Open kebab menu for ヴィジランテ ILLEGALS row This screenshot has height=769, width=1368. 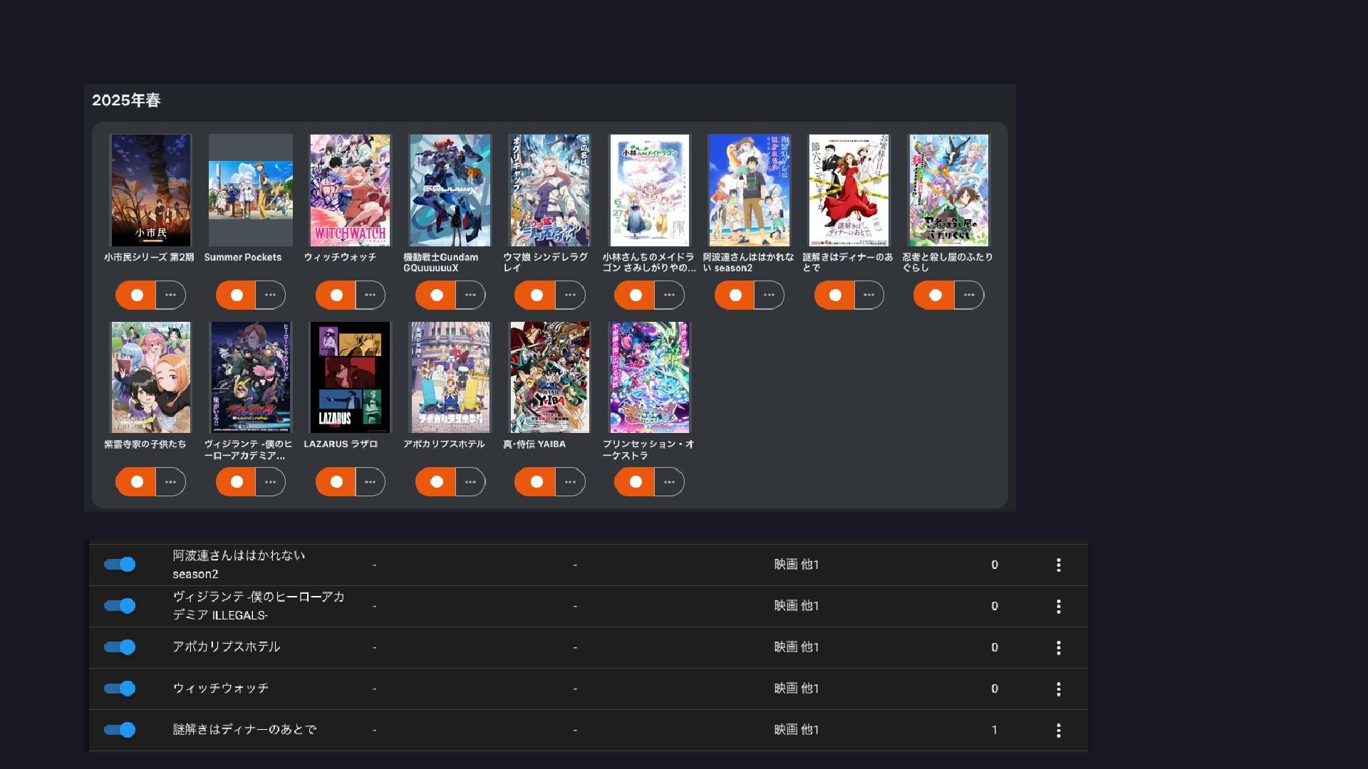tap(1058, 606)
